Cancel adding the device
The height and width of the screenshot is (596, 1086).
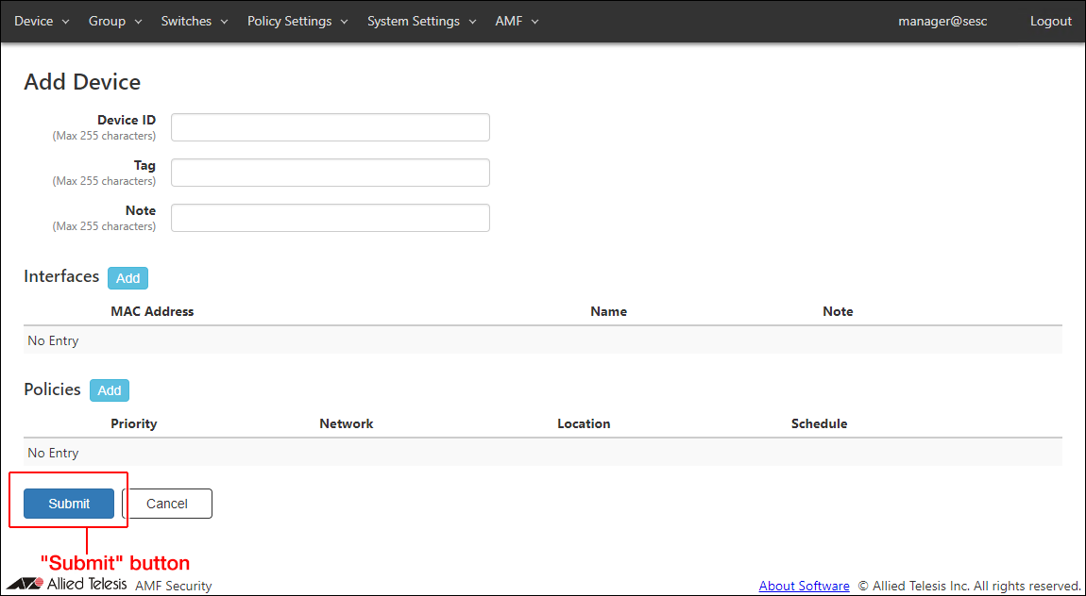(x=167, y=504)
